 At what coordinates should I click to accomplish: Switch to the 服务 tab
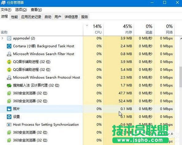click(84, 17)
